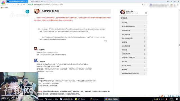This screenshot has width=180, height=101.
Task: Show hidden tray icons with up arrow
Action: (x=152, y=99)
